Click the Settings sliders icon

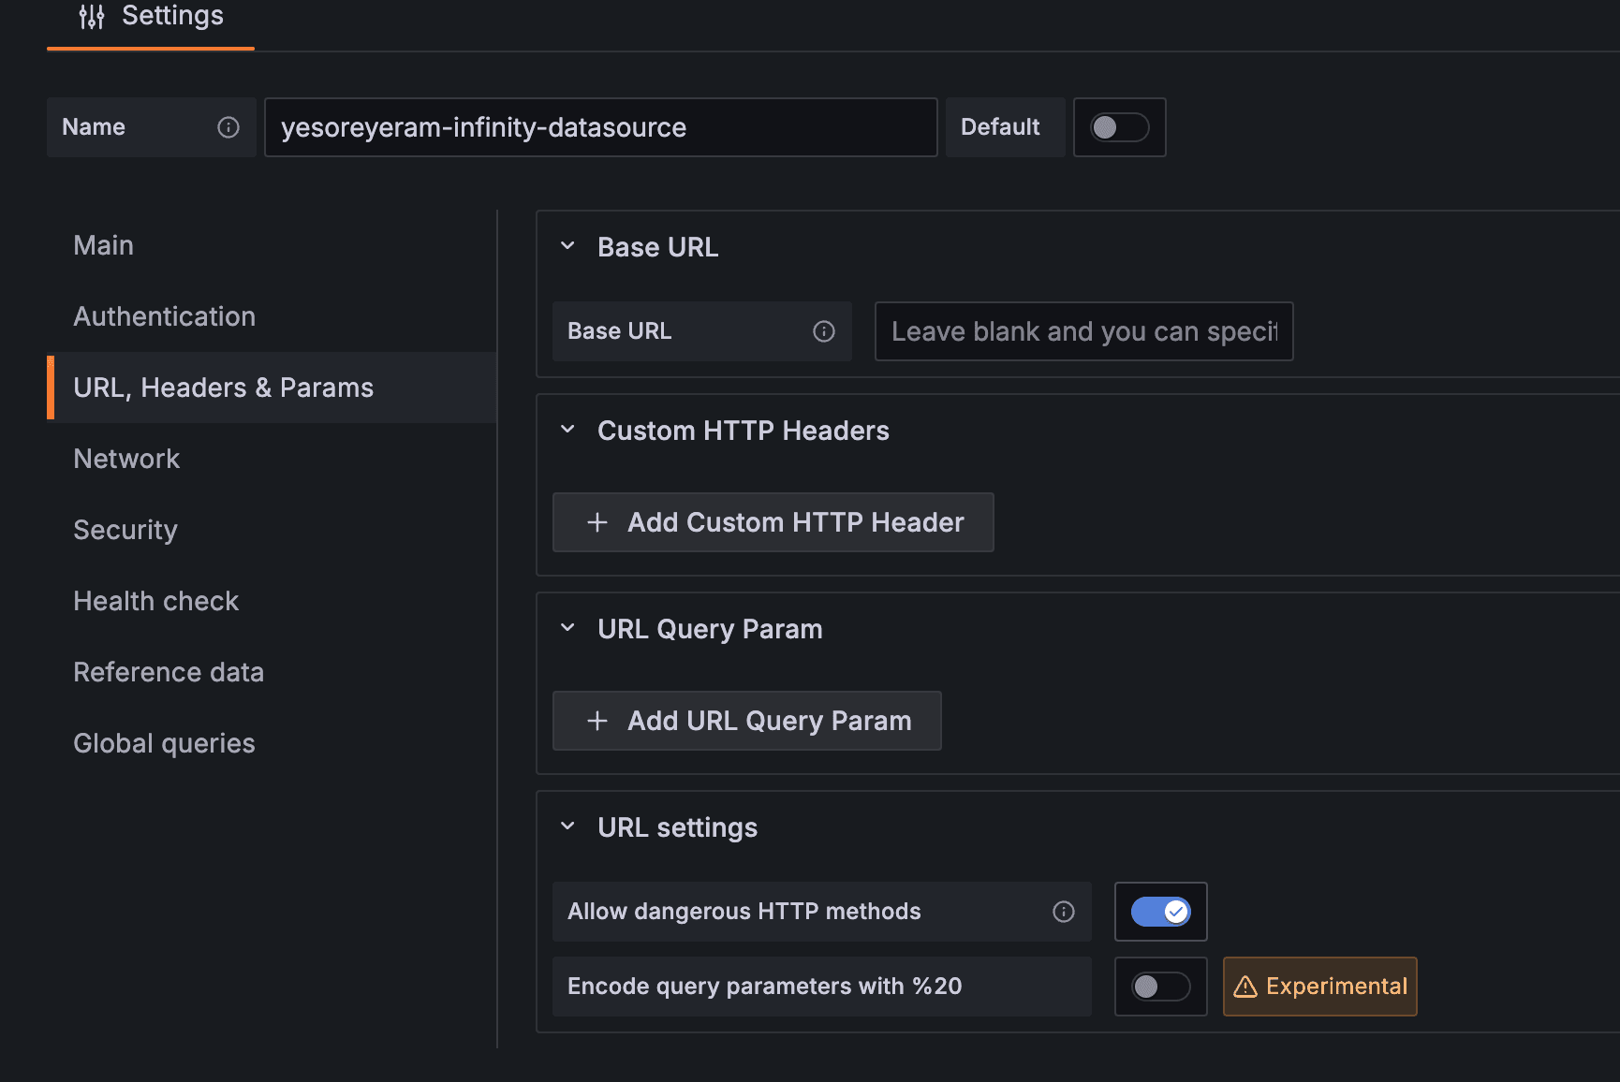coord(92,15)
